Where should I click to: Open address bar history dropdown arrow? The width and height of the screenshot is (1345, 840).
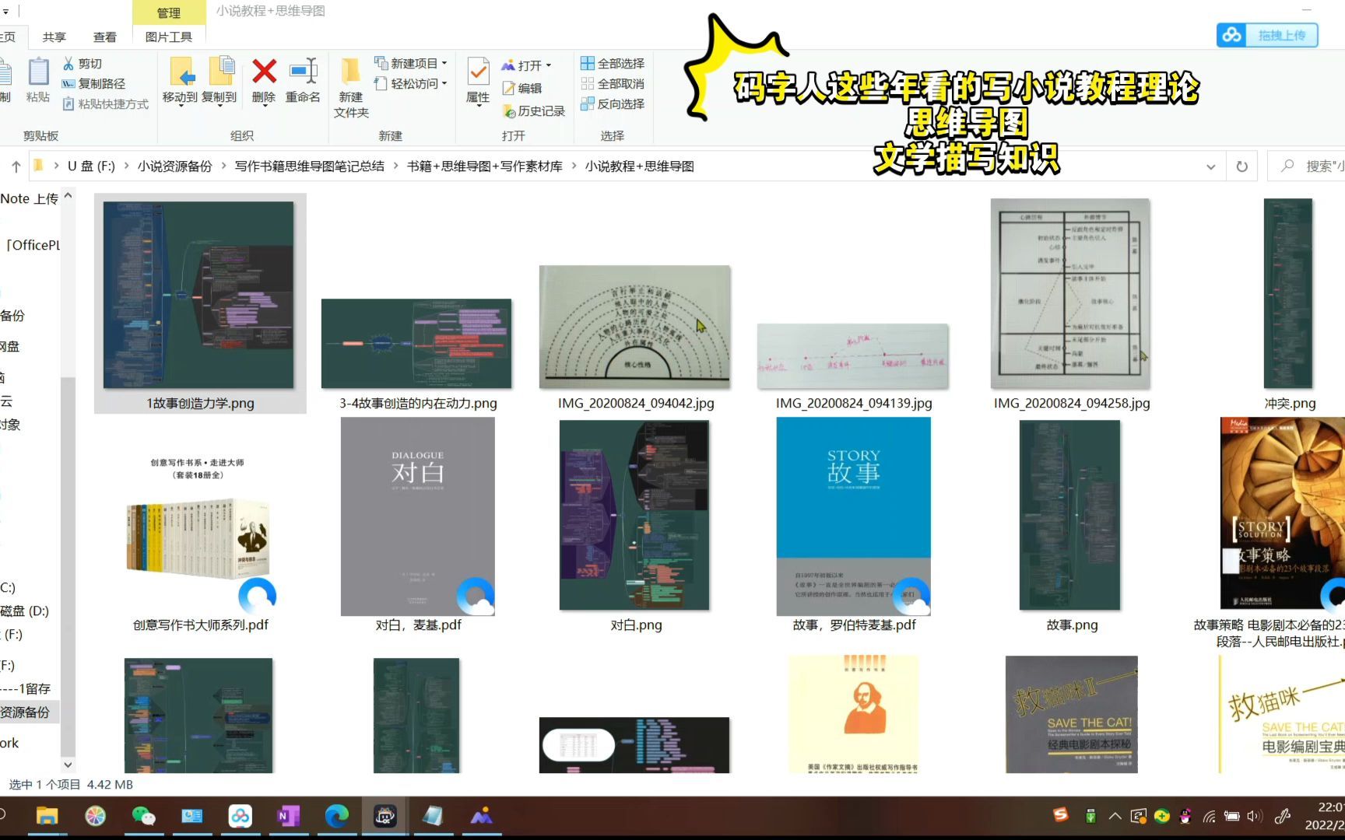point(1210,166)
